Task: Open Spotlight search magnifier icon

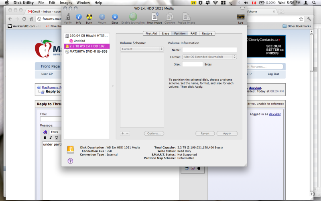Action: tap(314, 3)
